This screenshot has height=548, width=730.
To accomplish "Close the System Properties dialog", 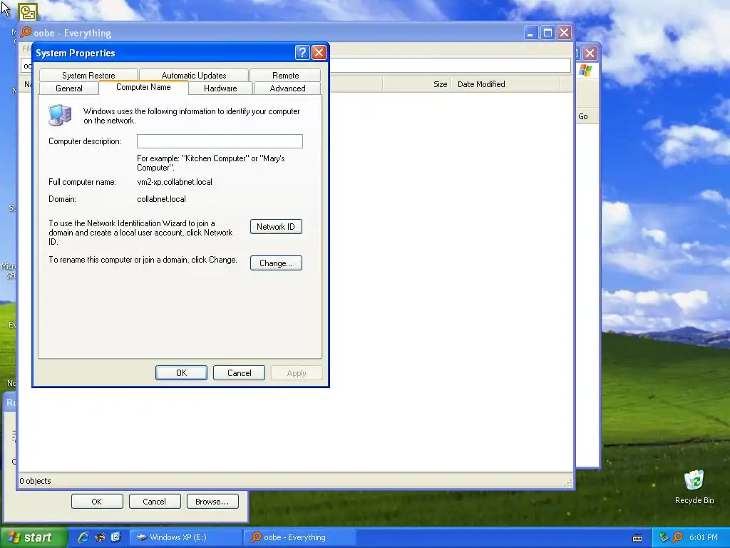I will pos(319,53).
